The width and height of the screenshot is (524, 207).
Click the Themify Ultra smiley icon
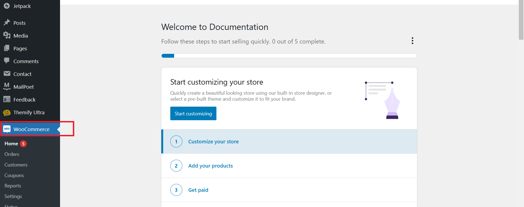[x=7, y=112]
